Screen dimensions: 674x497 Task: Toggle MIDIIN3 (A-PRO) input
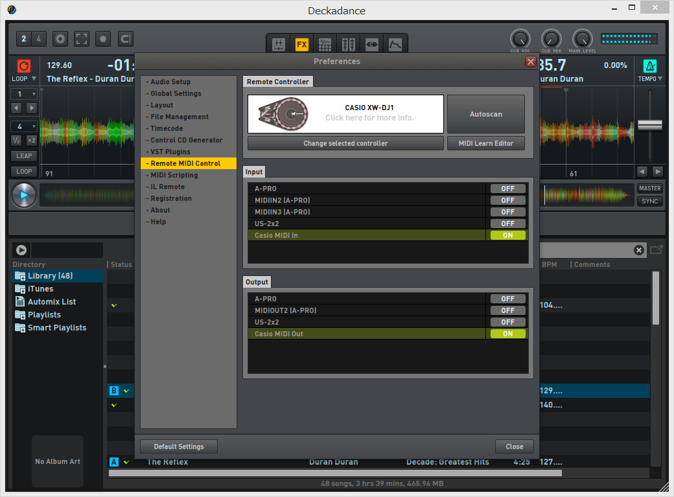[x=507, y=212]
